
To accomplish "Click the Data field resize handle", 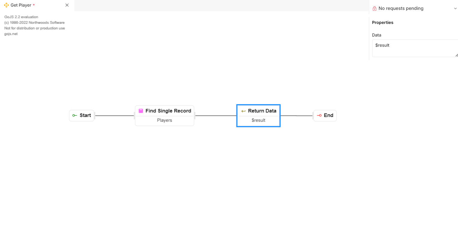I will (456, 55).
